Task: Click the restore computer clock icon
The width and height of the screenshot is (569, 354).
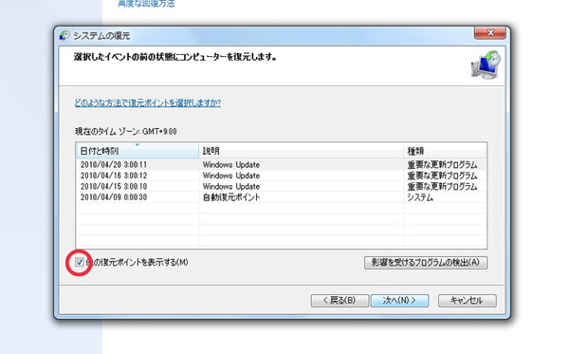Action: click(x=486, y=65)
